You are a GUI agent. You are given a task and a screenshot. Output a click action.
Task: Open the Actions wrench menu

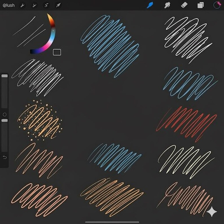[23, 5]
